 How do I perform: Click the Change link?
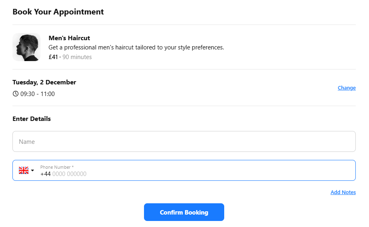pos(347,88)
